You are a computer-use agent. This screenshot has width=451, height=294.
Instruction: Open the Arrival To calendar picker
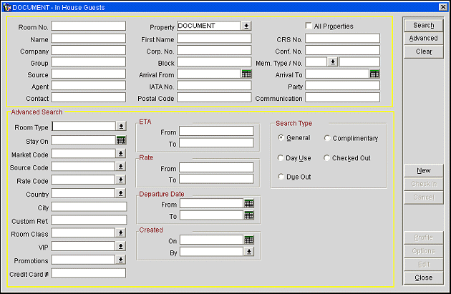[374, 74]
